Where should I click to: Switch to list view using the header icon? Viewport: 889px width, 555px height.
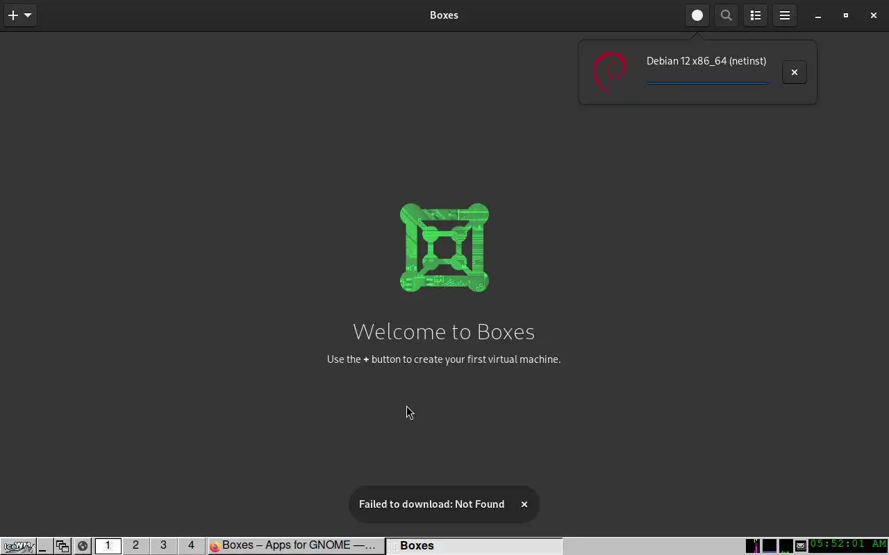pos(756,15)
